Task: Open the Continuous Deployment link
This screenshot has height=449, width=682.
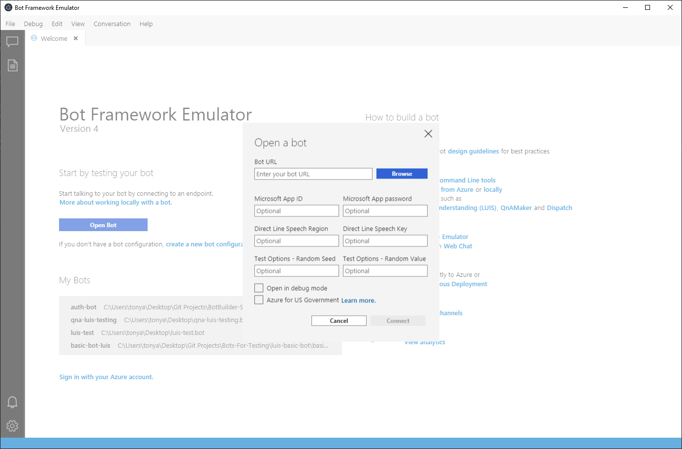Action: (x=463, y=284)
